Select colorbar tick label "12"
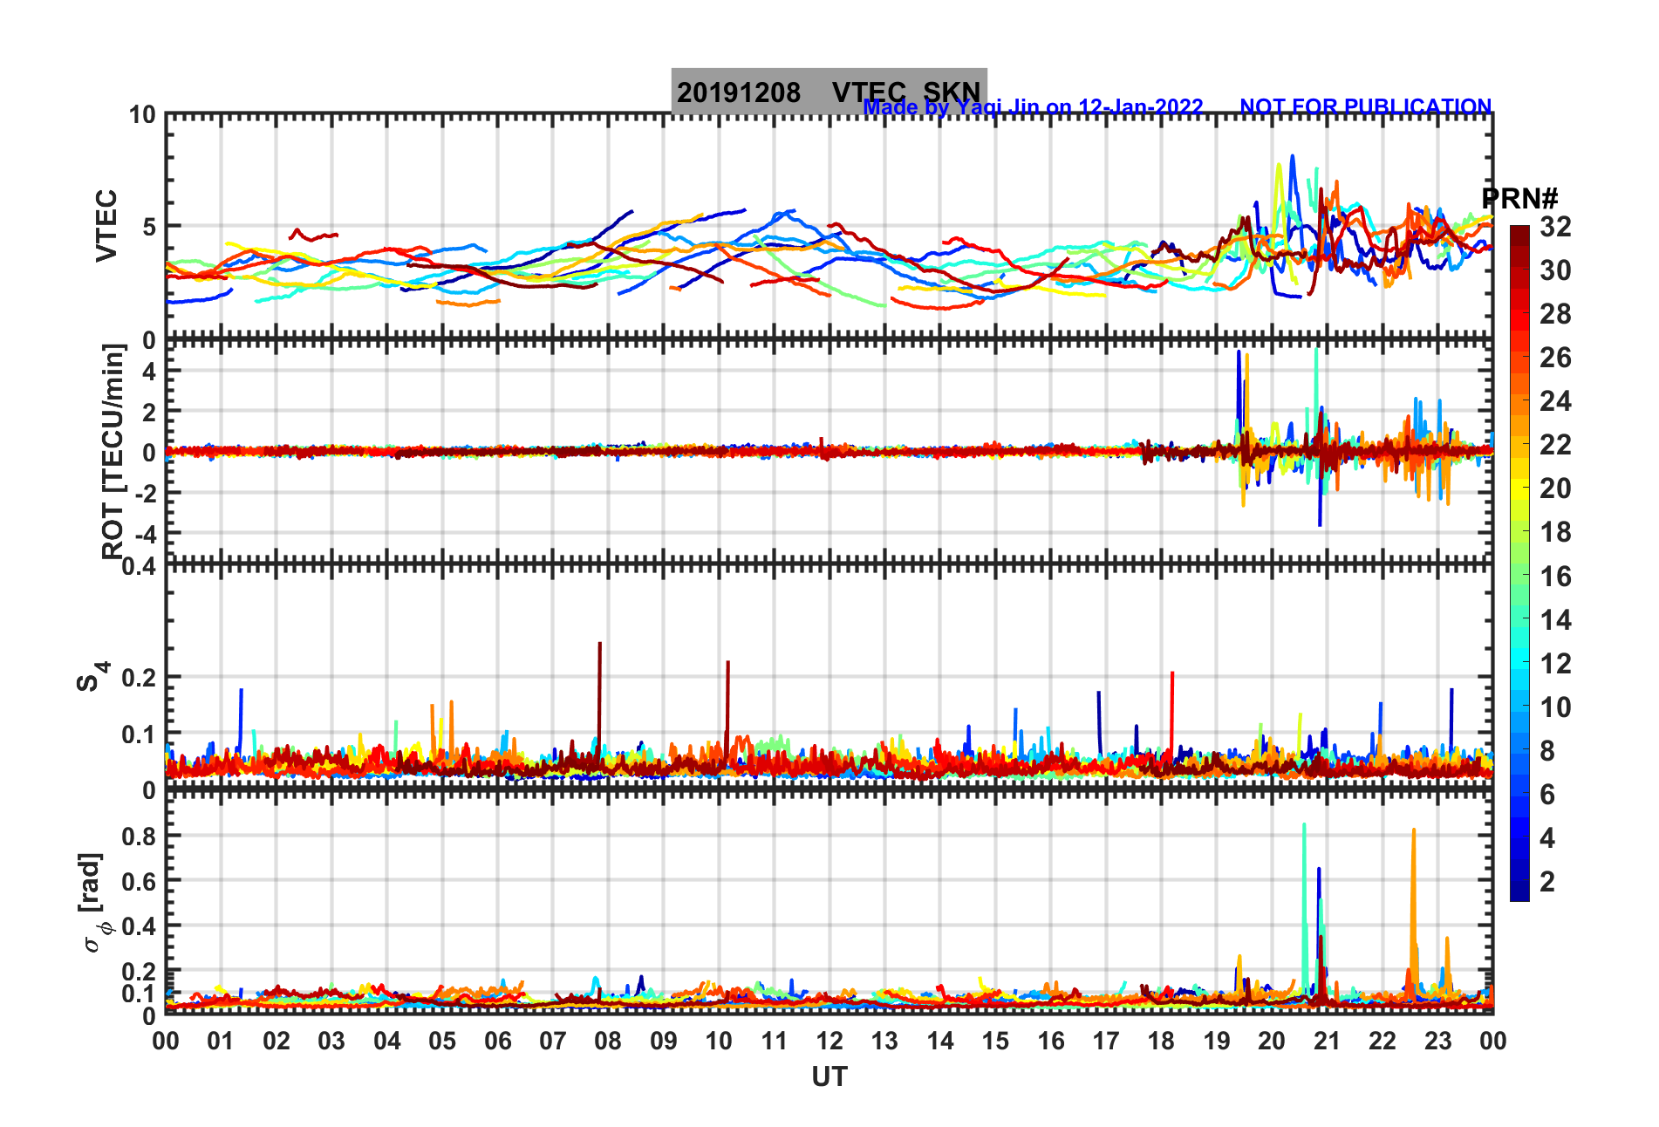 [x=1555, y=664]
